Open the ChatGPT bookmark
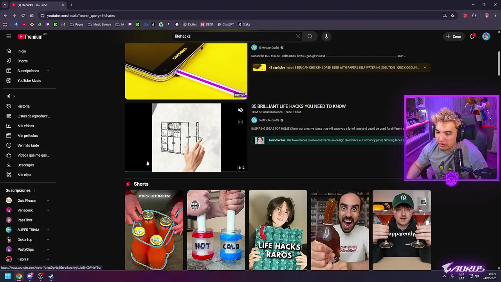Screen dimensions: 501x282 tap(225, 24)
